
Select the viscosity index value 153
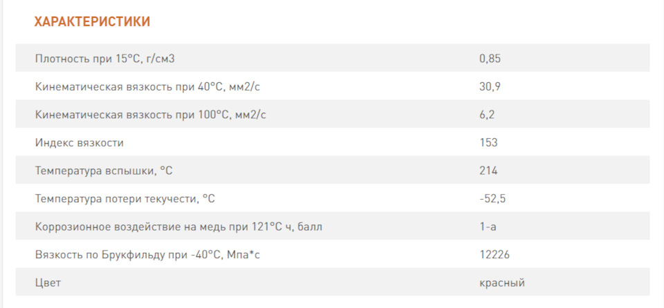pos(488,143)
